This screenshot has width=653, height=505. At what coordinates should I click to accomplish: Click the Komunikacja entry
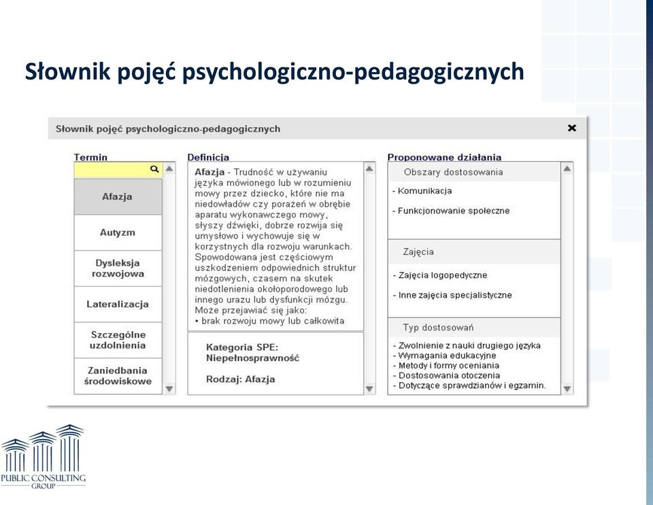point(422,191)
